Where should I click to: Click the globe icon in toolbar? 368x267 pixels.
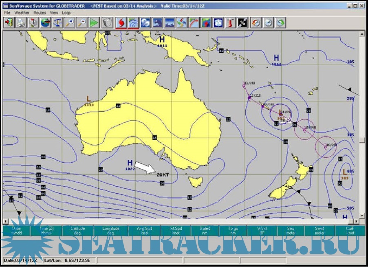point(45,23)
